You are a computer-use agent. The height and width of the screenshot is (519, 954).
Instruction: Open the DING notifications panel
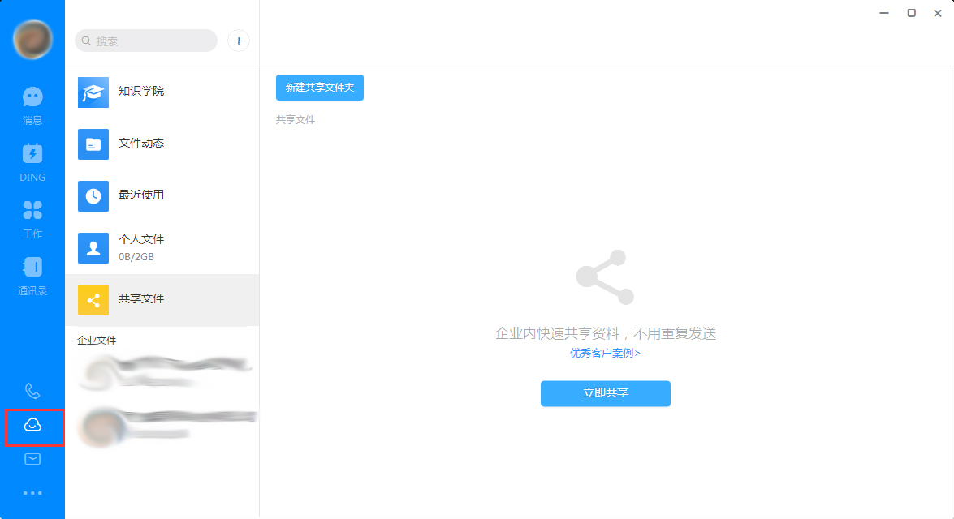pos(32,161)
